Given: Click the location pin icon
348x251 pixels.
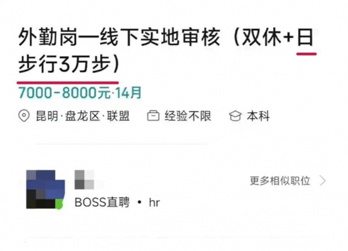Looking at the screenshot, I should pyautogui.click(x=24, y=116).
